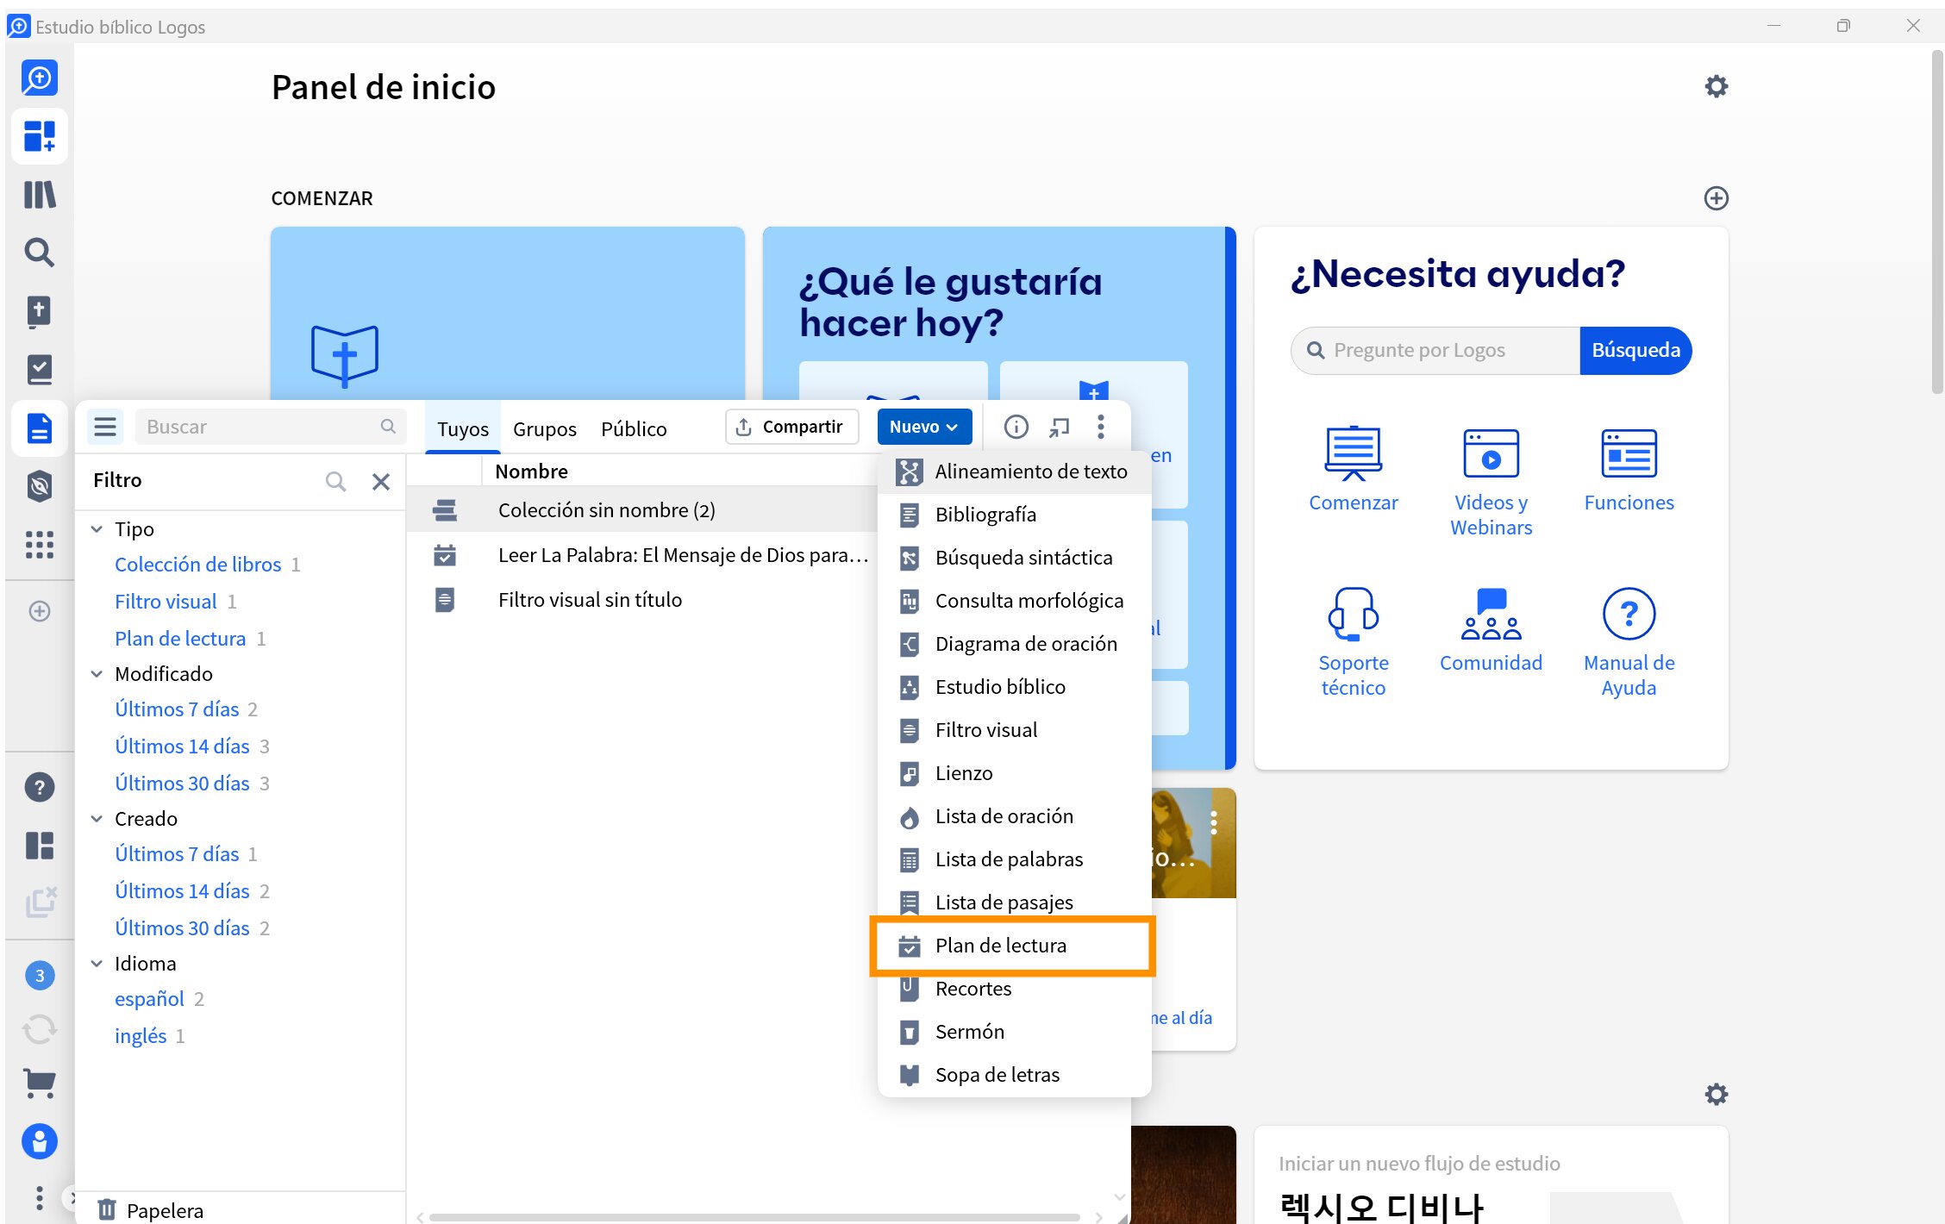Click the Nombre column header
1945x1224 pixels.
pyautogui.click(x=532, y=471)
